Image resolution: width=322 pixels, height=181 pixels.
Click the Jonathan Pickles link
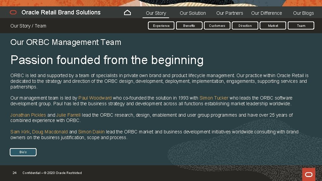coord(28,115)
